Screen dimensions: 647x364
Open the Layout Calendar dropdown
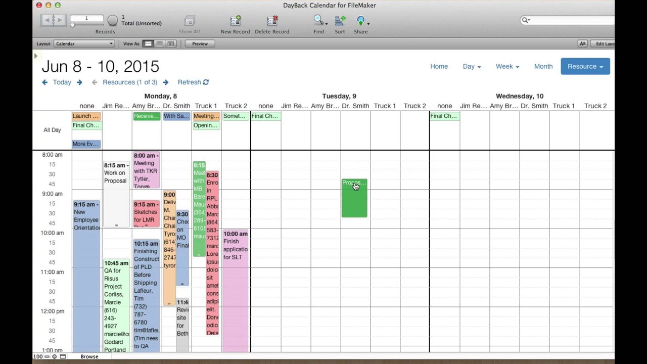(x=84, y=44)
